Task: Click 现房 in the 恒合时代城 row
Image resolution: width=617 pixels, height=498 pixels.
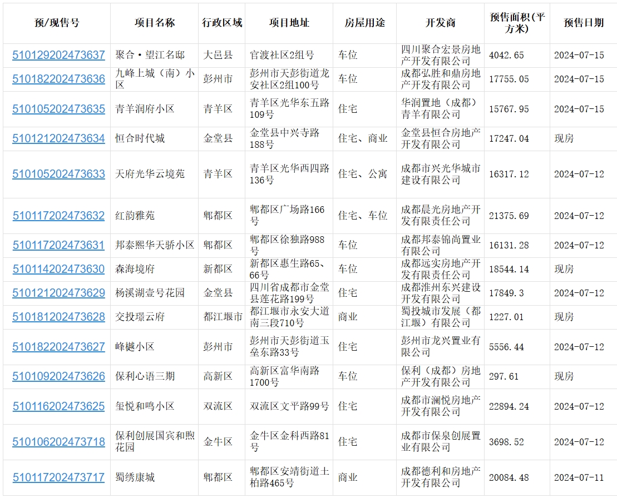Action: pyautogui.click(x=564, y=138)
